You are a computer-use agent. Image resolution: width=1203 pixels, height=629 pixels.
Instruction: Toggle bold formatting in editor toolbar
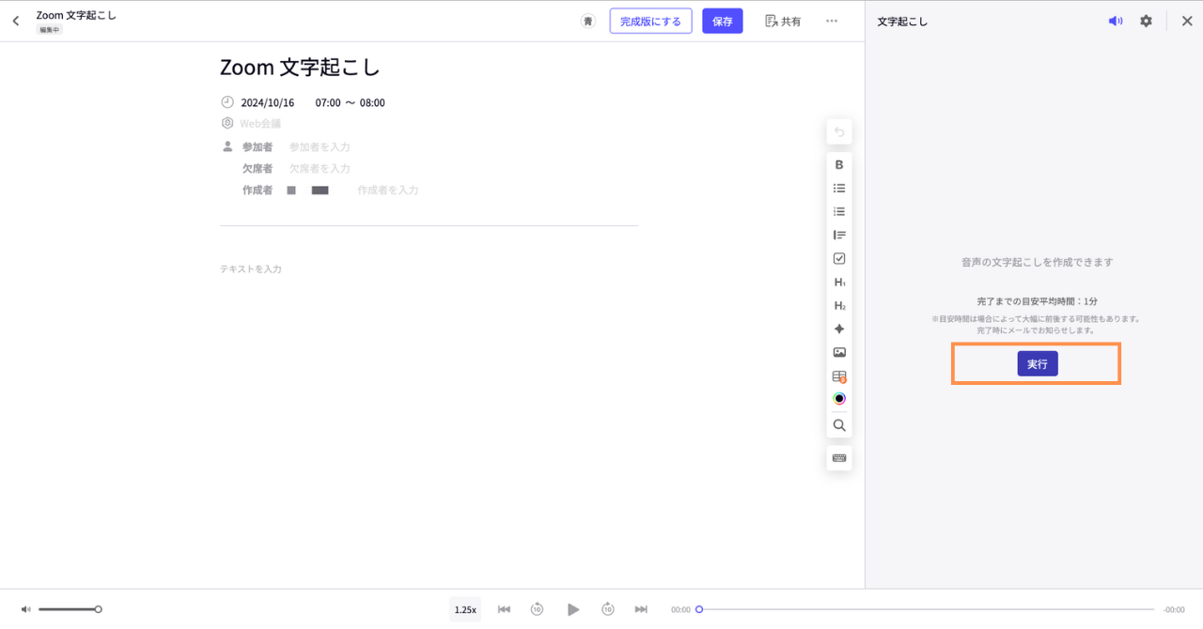839,164
